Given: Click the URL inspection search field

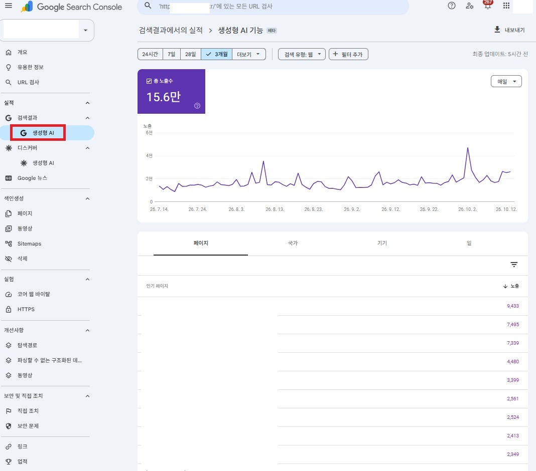Looking at the screenshot, I should pyautogui.click(x=273, y=6).
